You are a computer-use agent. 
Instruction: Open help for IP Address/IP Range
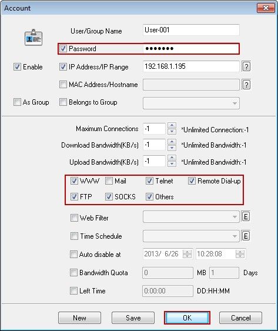tap(246, 66)
